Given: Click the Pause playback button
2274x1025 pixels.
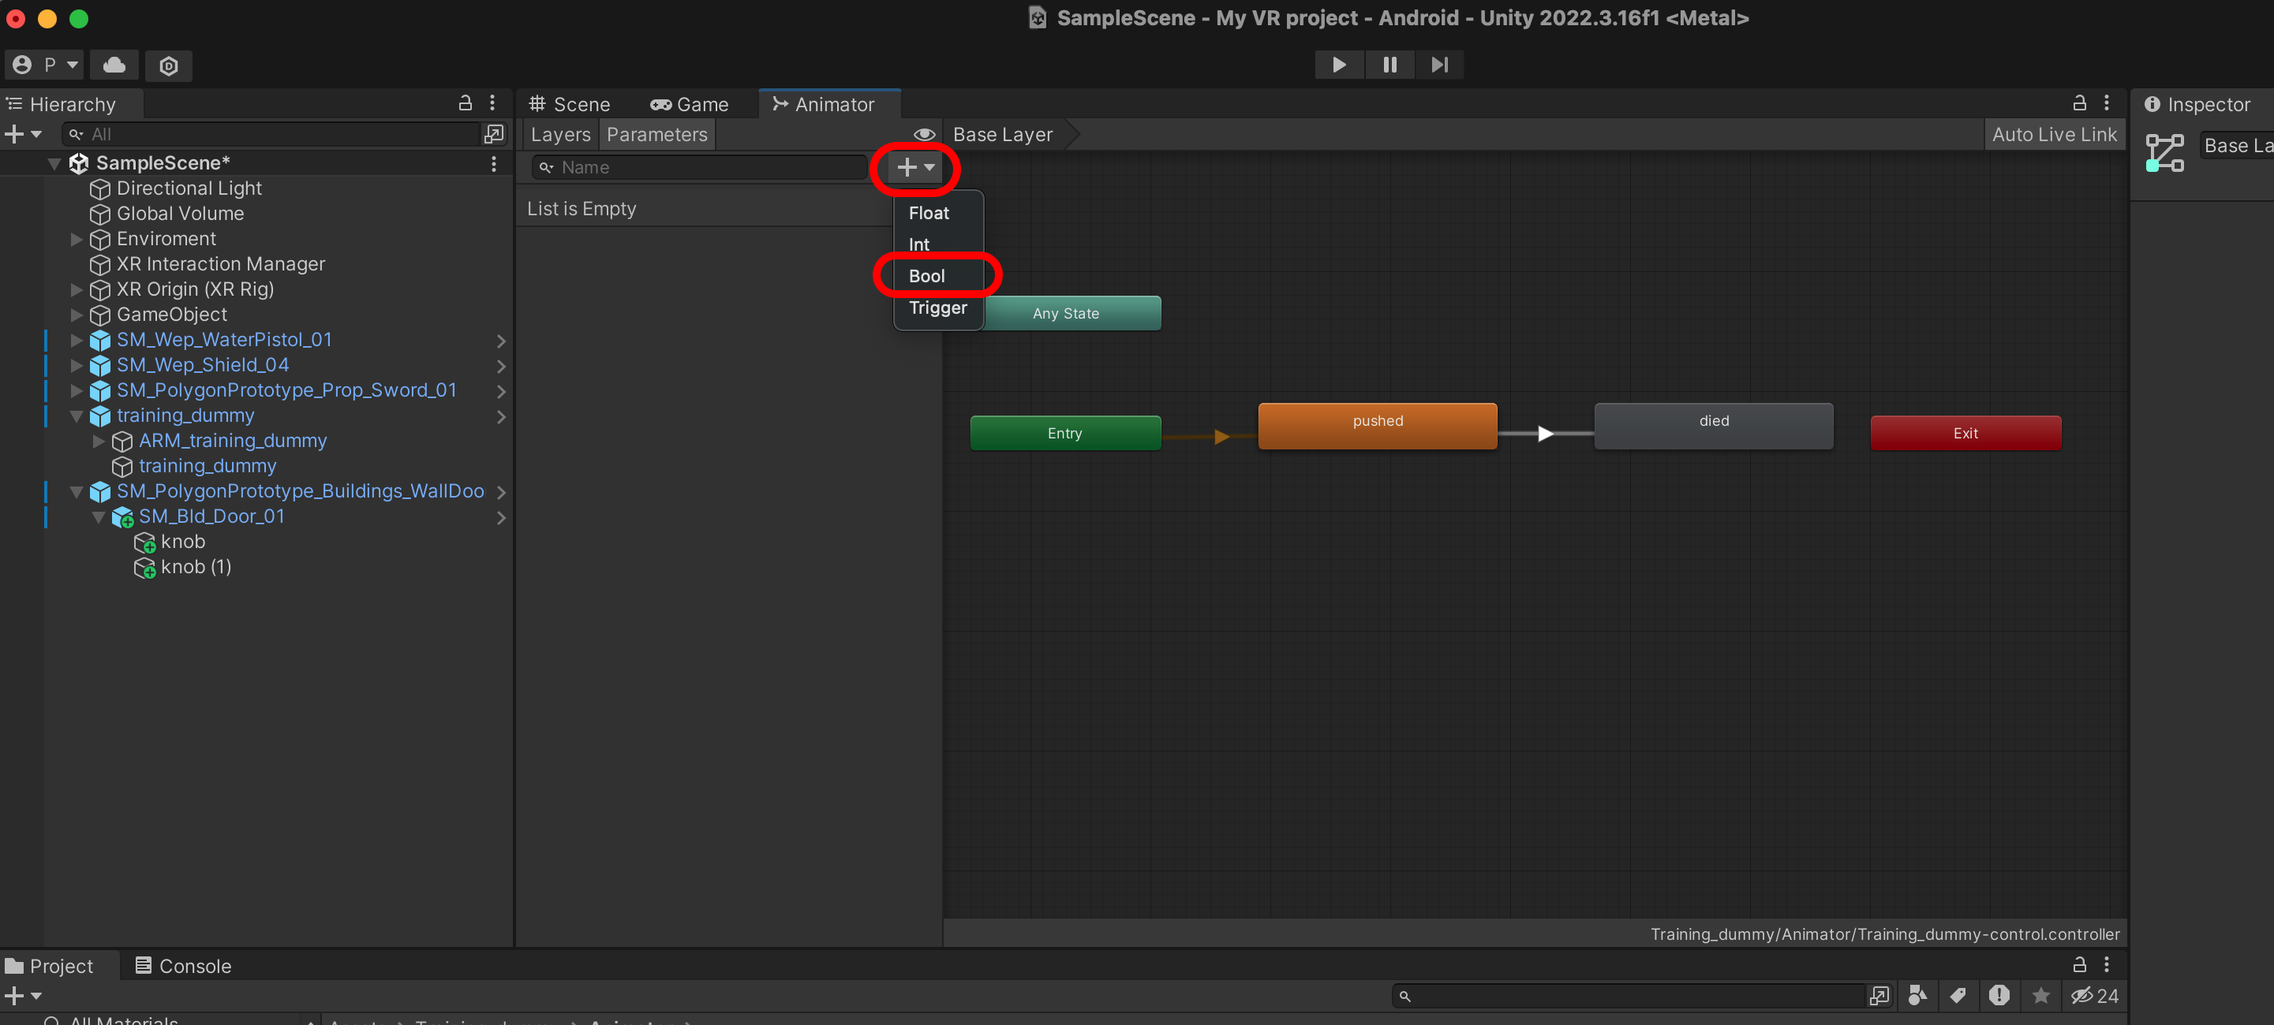Looking at the screenshot, I should pyautogui.click(x=1389, y=65).
